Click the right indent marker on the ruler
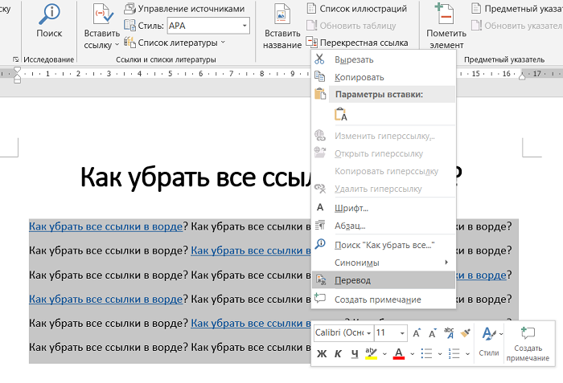The height and width of the screenshot is (383, 563). (x=523, y=75)
